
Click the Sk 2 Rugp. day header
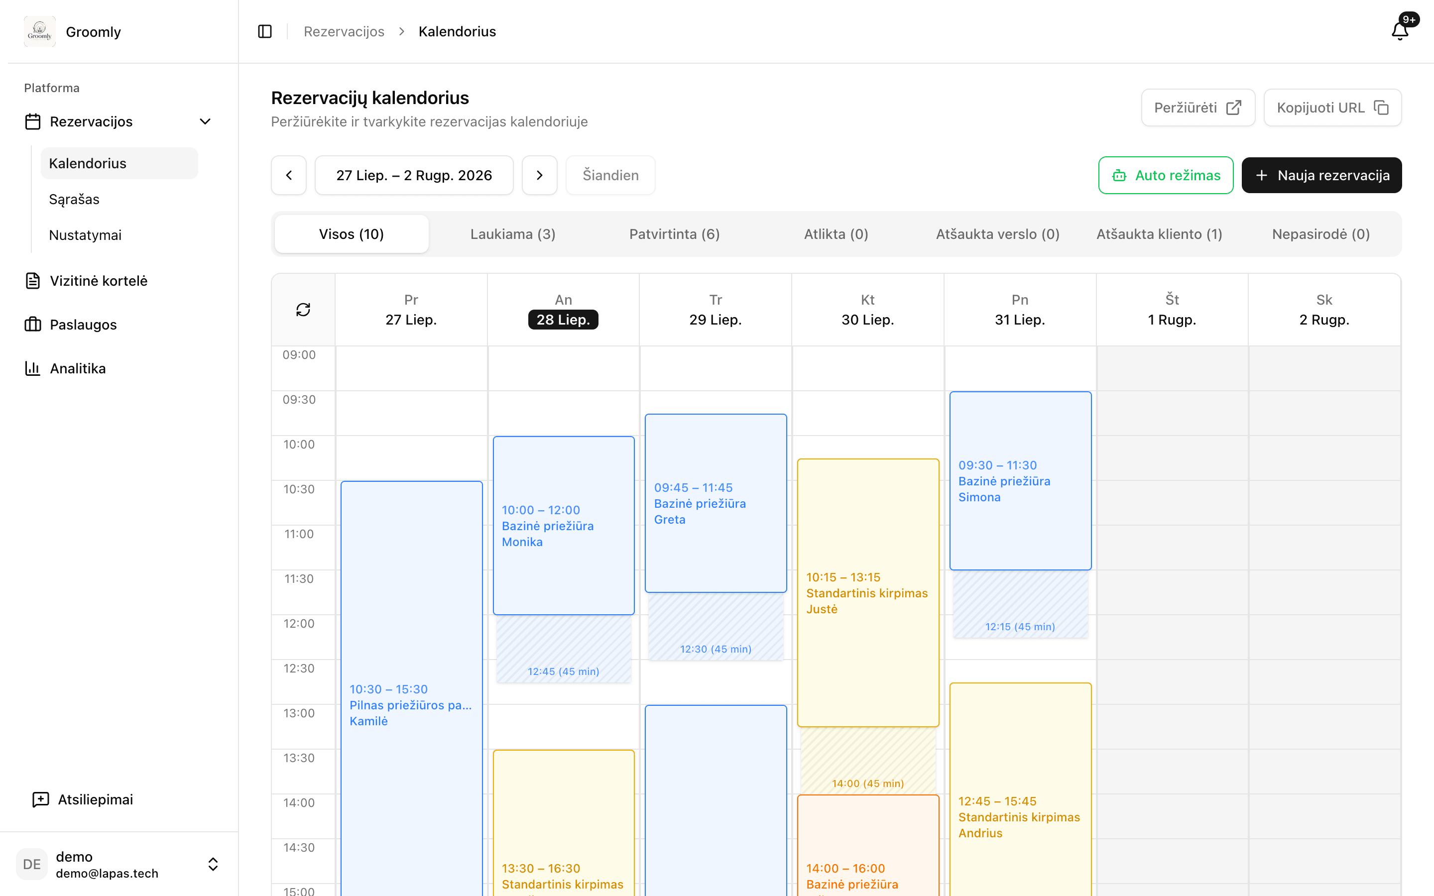point(1324,310)
